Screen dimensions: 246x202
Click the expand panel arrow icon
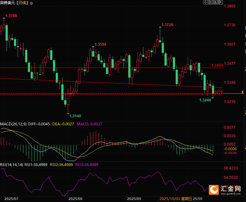[x=220, y=2]
